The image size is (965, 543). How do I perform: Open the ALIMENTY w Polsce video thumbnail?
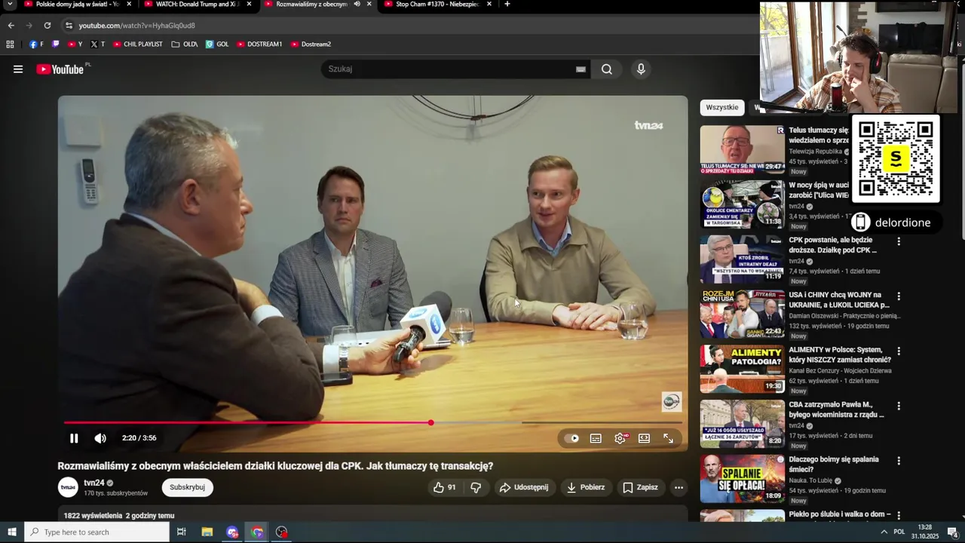pos(742,370)
